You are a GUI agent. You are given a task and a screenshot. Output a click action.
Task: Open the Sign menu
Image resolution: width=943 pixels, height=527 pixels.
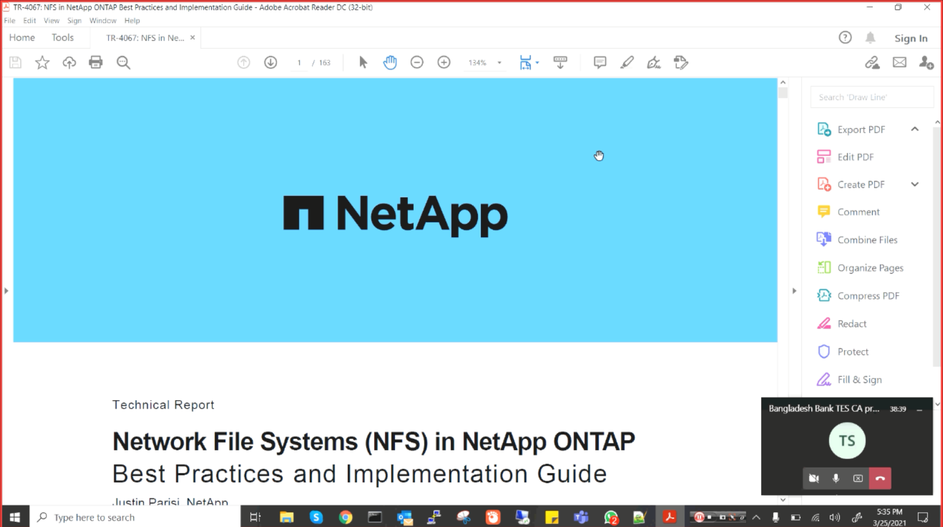pos(74,21)
